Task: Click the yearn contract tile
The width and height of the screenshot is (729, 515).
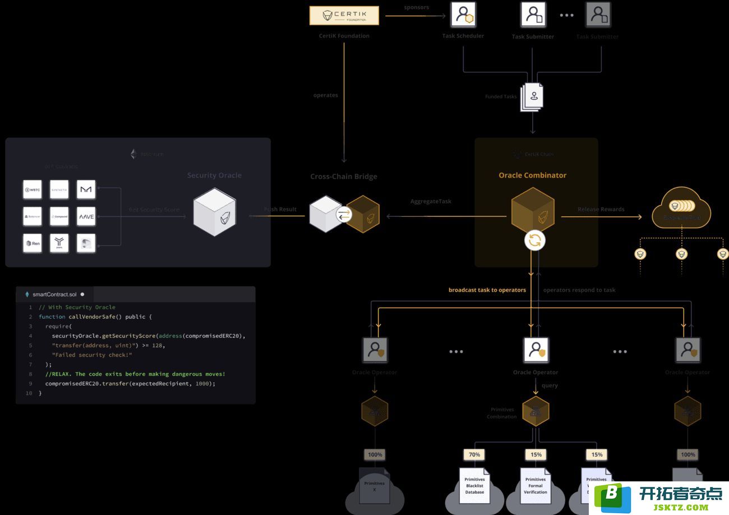Action: click(59, 243)
